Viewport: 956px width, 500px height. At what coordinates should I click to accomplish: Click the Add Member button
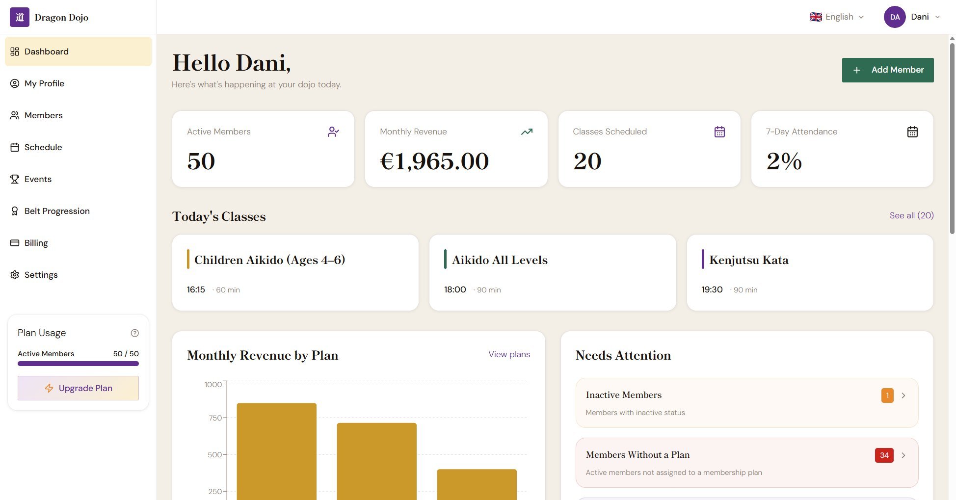click(x=888, y=70)
